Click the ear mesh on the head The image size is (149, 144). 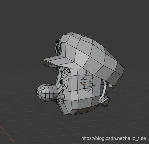click(87, 83)
